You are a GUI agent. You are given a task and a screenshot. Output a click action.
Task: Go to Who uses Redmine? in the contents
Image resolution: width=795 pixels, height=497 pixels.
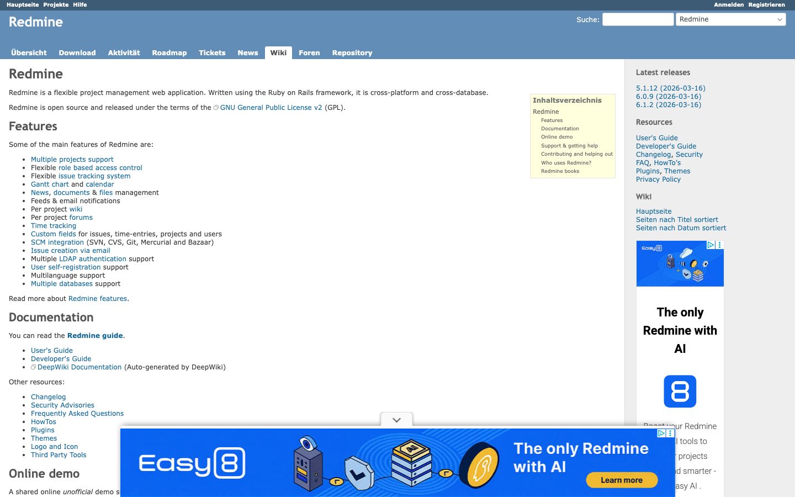coord(566,163)
